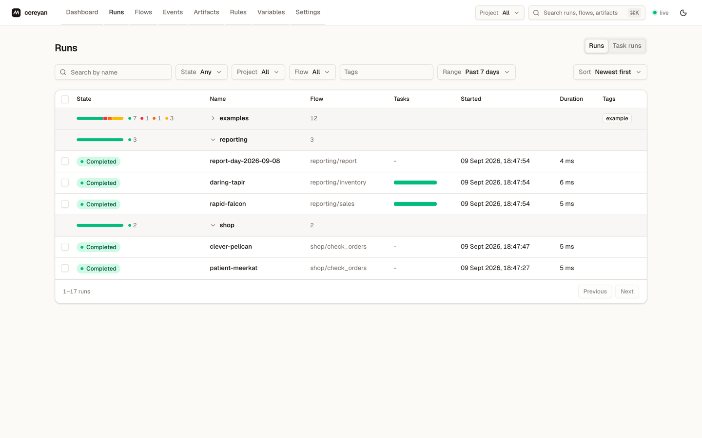Go to the Flows tab
The width and height of the screenshot is (702, 438).
(143, 12)
